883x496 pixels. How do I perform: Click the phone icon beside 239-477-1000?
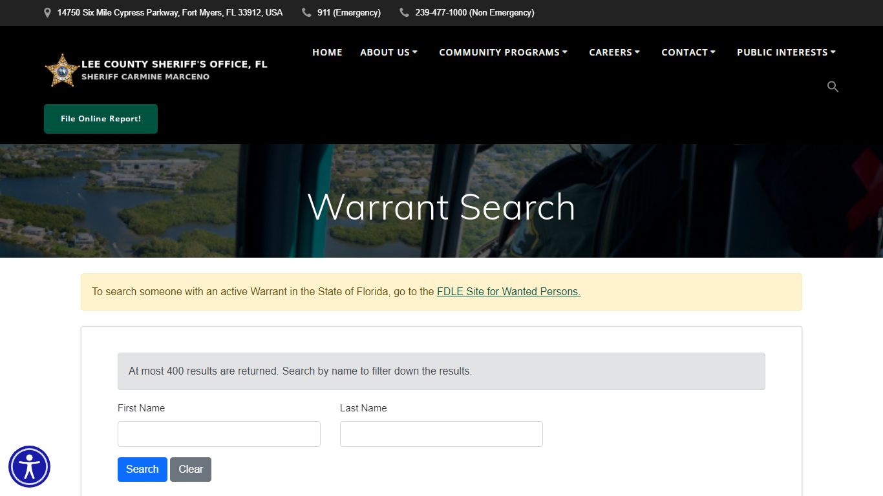[x=404, y=12]
